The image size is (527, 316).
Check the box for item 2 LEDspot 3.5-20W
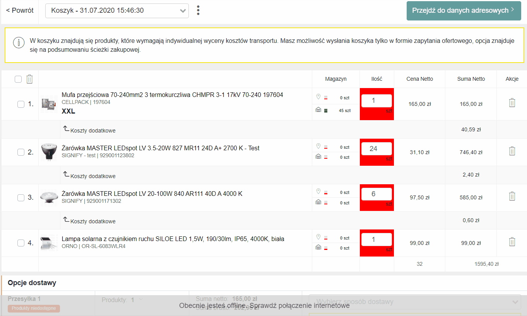21,152
